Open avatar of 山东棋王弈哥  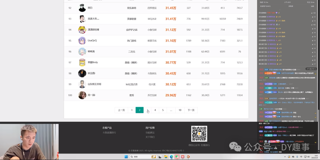tap(82, 84)
